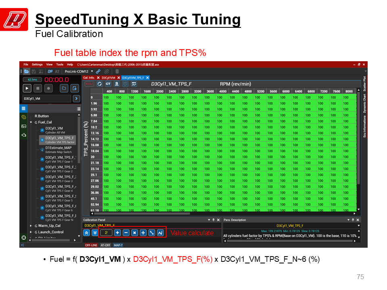Click the graph chart table toolbar icon
This screenshot has width=387, height=290.
click(x=134, y=84)
